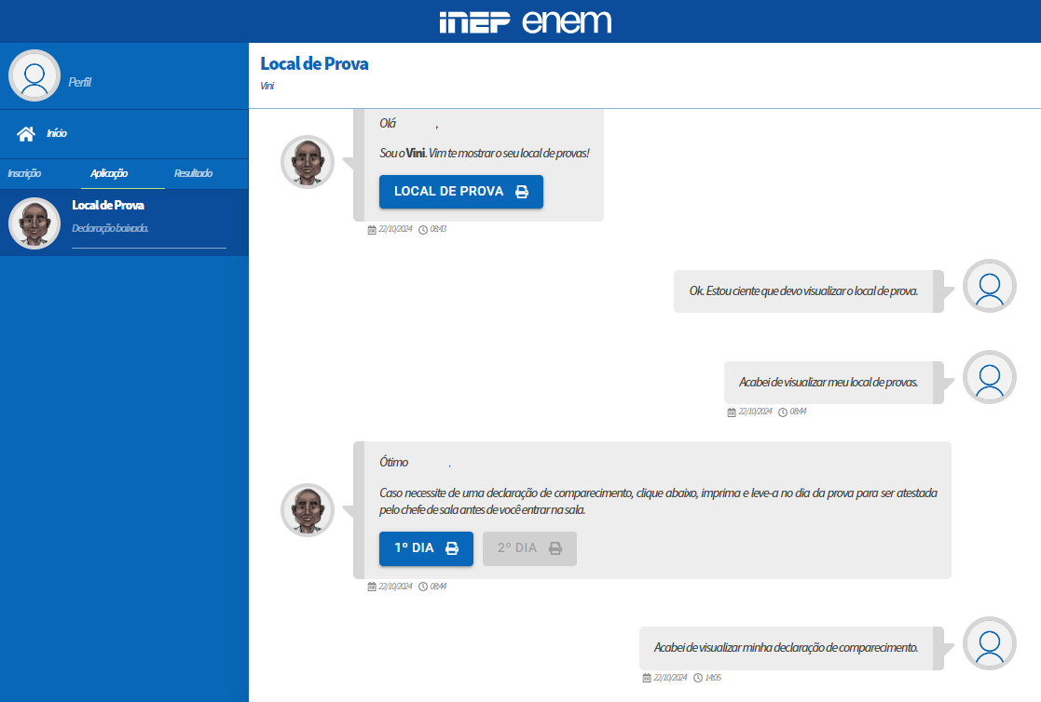The width and height of the screenshot is (1041, 702).
Task: Switch to the Resultado tab
Action: [192, 173]
